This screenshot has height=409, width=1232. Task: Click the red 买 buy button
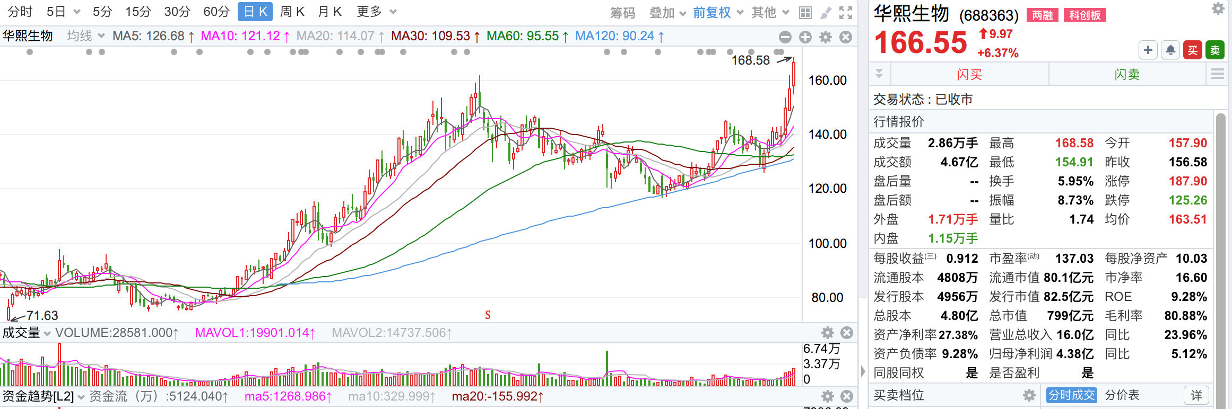point(1193,50)
